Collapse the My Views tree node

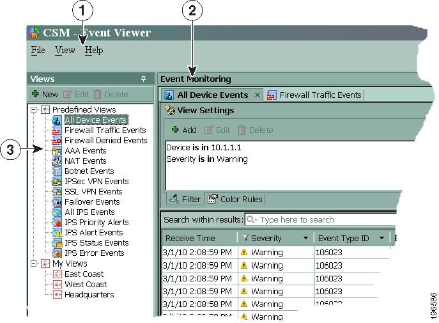[34, 264]
